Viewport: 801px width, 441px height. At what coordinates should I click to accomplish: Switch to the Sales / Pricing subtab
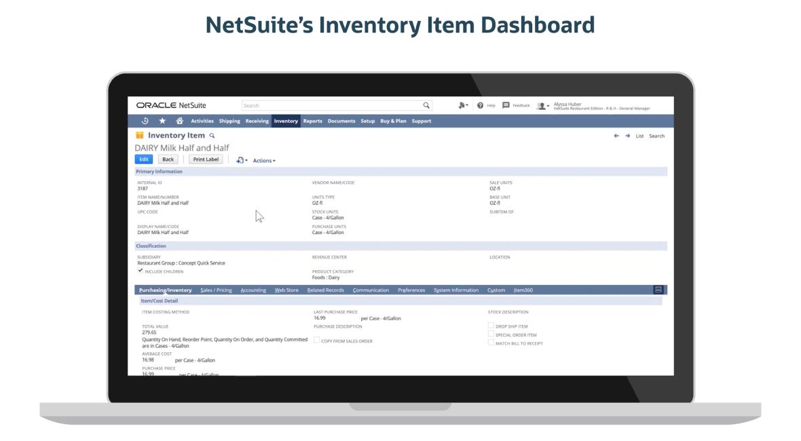coord(216,290)
